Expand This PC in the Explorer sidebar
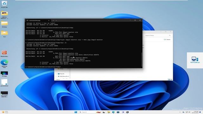Image resolution: width=203 pixels, height=114 pixels. tap(56, 74)
